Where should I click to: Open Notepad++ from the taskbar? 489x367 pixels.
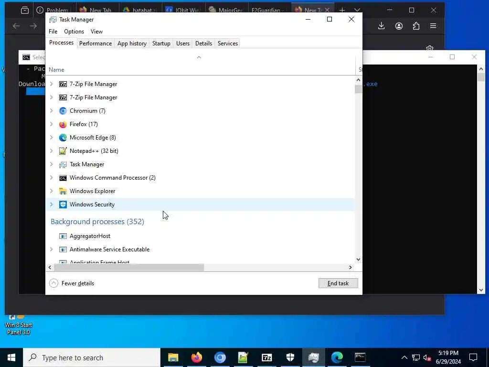pos(243,357)
